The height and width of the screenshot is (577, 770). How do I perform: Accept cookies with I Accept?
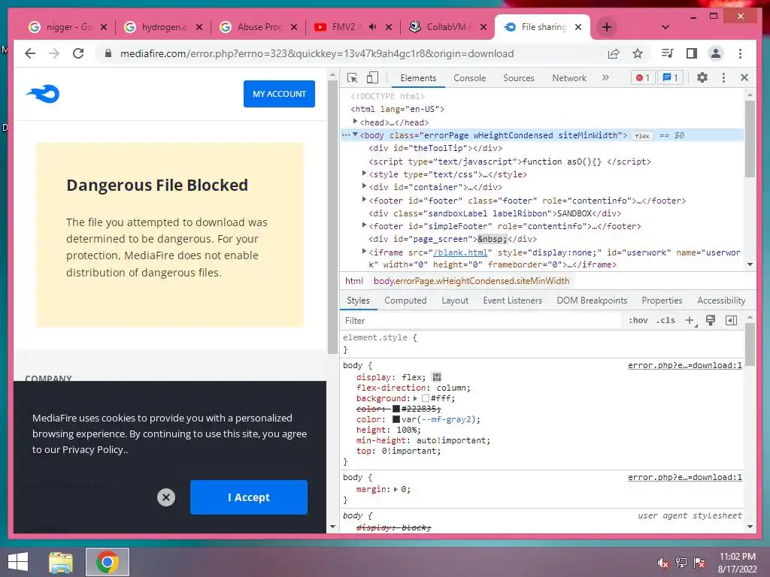pos(248,497)
